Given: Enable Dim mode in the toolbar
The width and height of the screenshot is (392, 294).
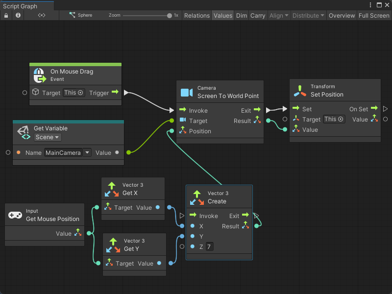Looking at the screenshot, I should 242,15.
